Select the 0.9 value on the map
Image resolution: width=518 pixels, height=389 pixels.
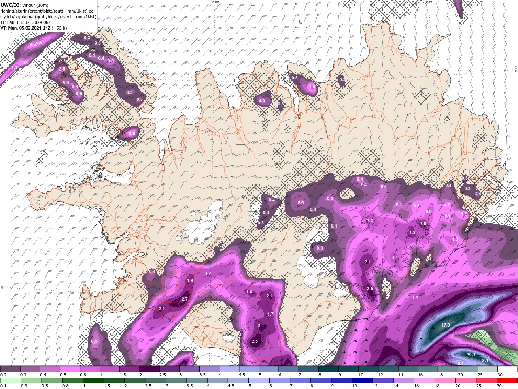click(x=429, y=212)
